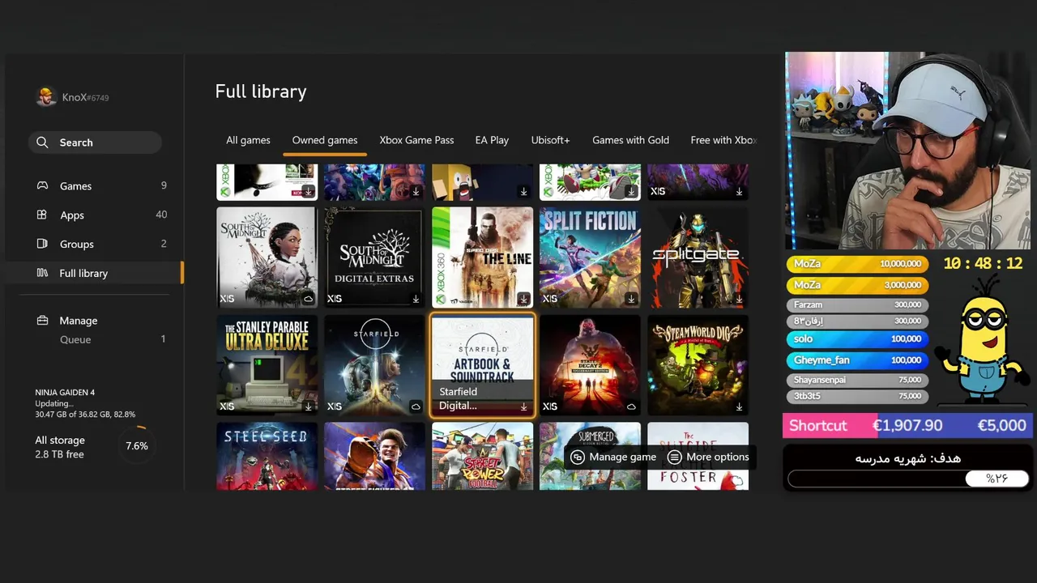Click the Search magnifier icon
This screenshot has width=1037, height=583.
pos(42,143)
